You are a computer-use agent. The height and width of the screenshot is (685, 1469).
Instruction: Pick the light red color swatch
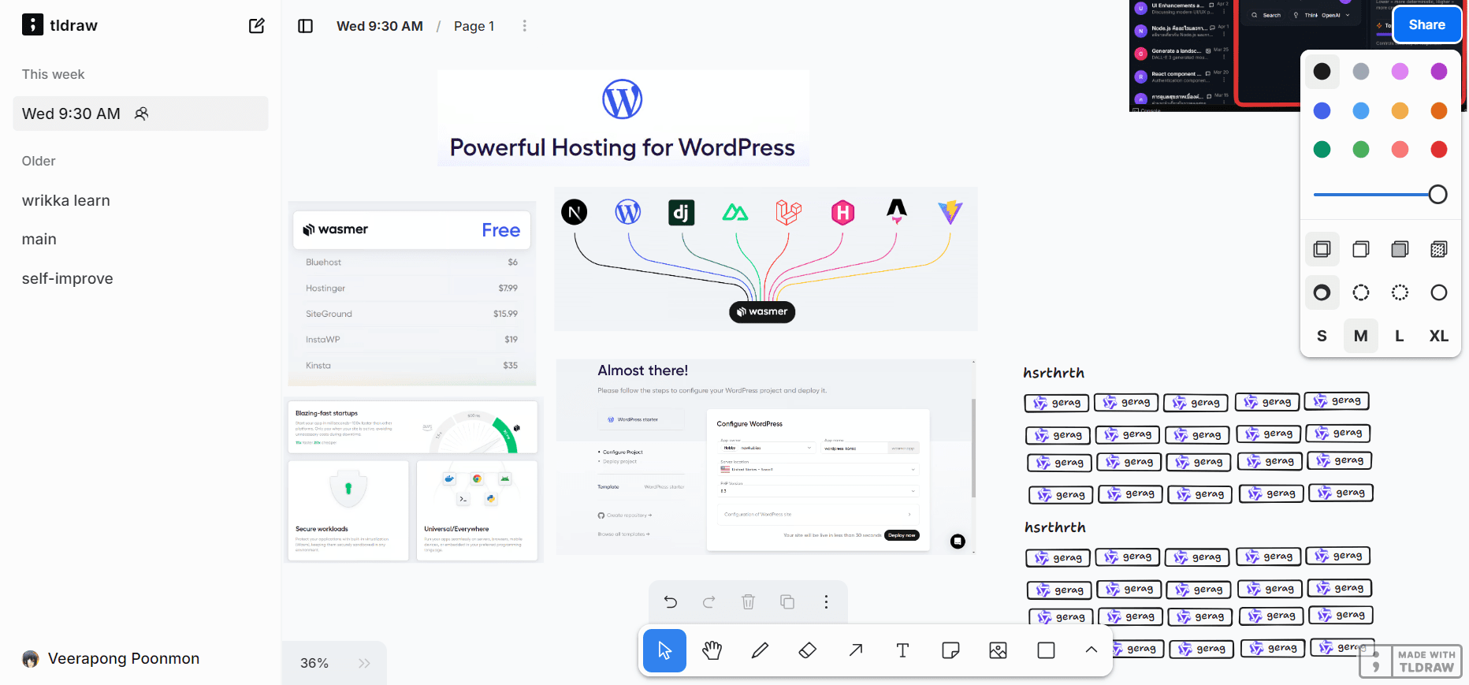(1400, 150)
